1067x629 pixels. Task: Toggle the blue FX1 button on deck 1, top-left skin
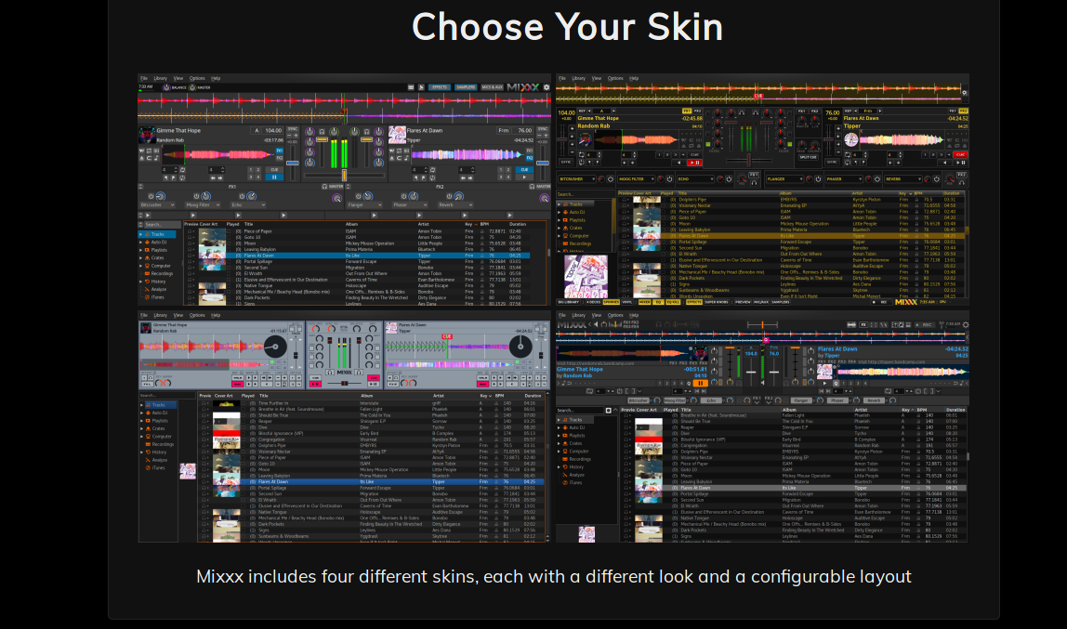point(280,151)
